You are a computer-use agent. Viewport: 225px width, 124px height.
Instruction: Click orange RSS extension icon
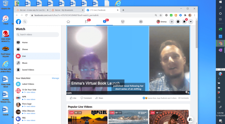176,15
